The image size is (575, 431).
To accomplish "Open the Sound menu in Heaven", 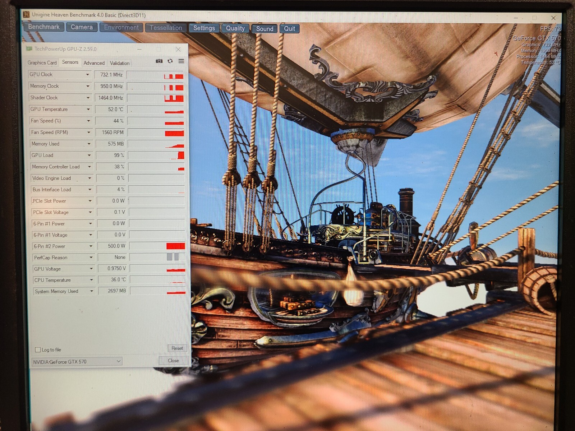I will point(264,29).
